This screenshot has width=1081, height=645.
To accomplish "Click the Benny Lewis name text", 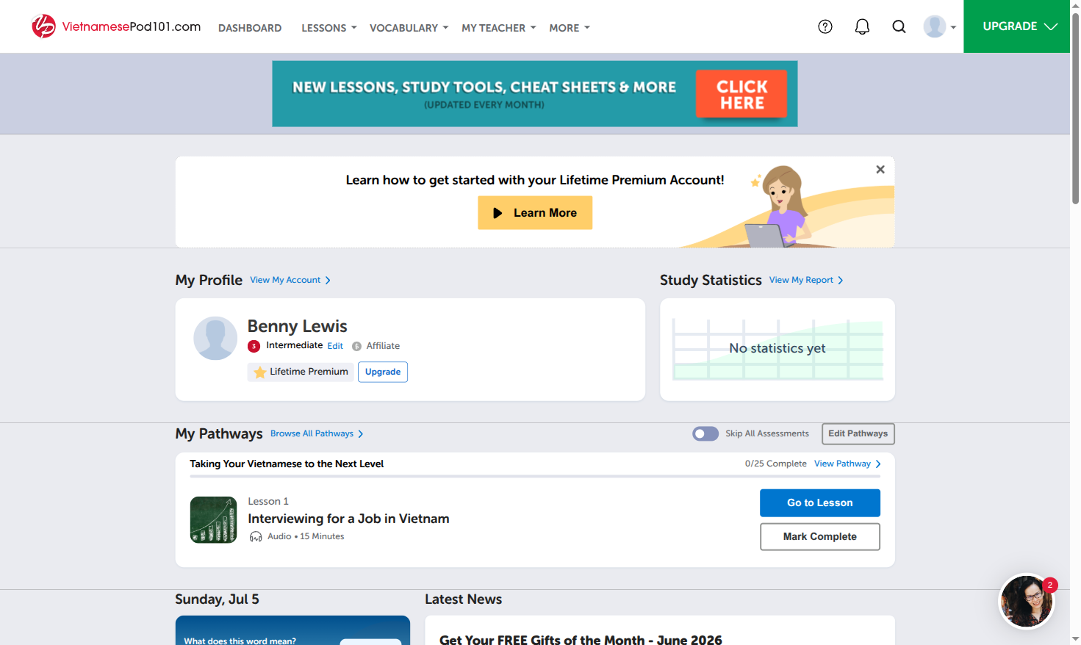I will [x=297, y=326].
